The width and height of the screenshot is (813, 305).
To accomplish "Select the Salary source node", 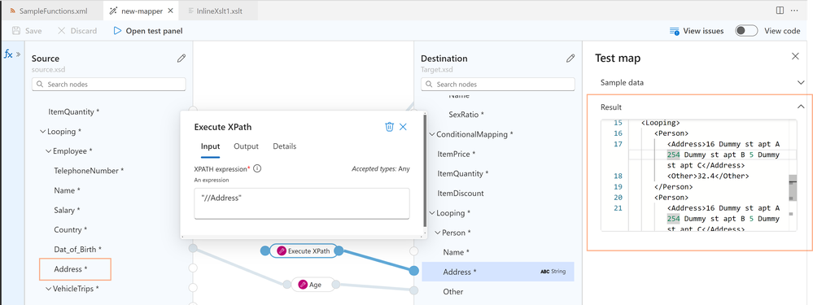I will (68, 210).
